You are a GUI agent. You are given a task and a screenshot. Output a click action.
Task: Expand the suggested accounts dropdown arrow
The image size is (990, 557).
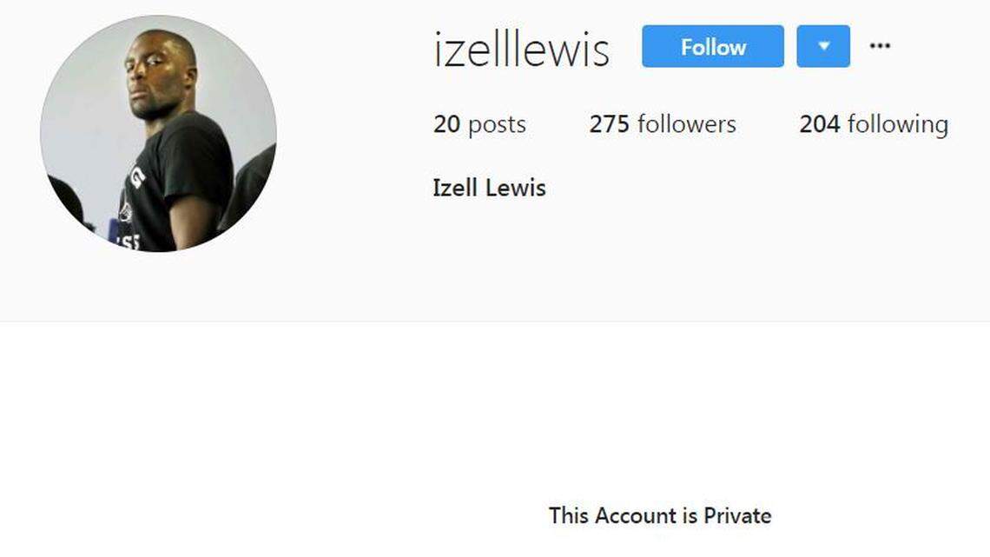823,46
